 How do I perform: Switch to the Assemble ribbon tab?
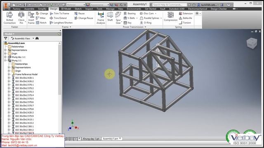[x=29, y=9]
